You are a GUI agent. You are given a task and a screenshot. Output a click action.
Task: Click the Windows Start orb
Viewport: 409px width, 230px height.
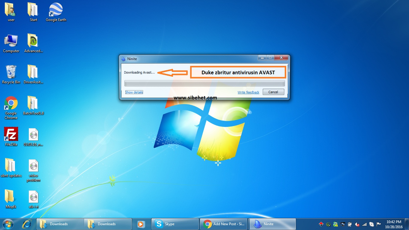[x=8, y=224]
